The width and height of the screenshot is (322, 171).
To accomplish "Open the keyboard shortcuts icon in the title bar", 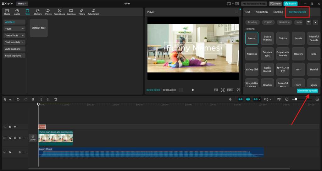I will (x=237, y=4).
